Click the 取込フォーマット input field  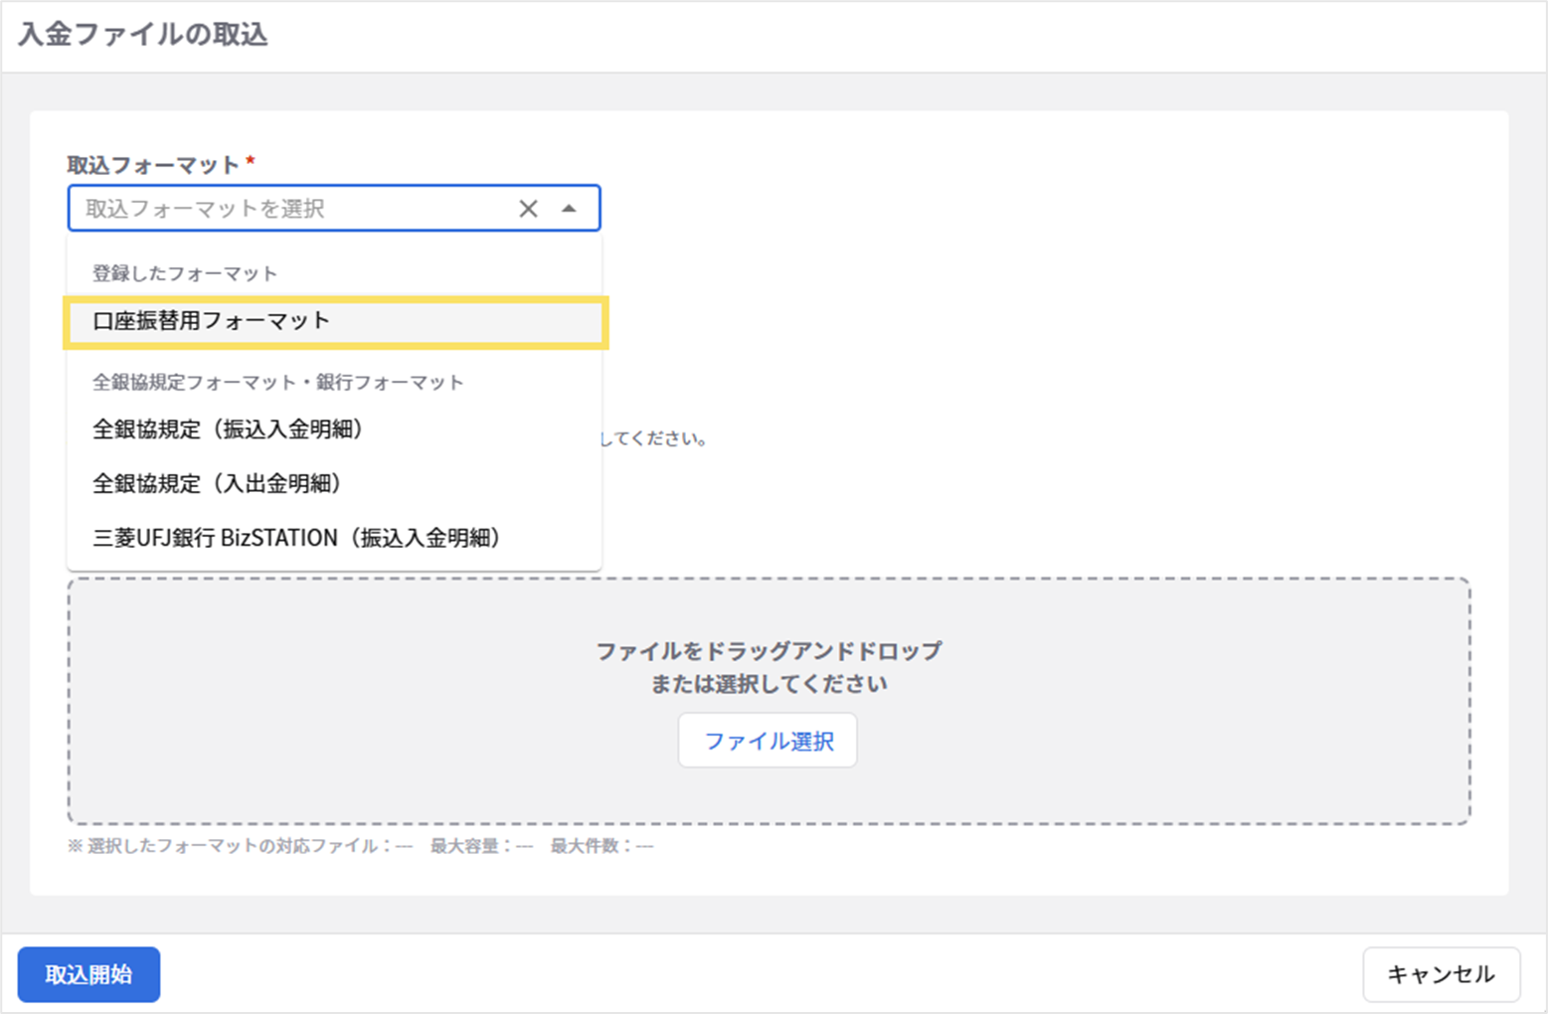pyautogui.click(x=288, y=209)
